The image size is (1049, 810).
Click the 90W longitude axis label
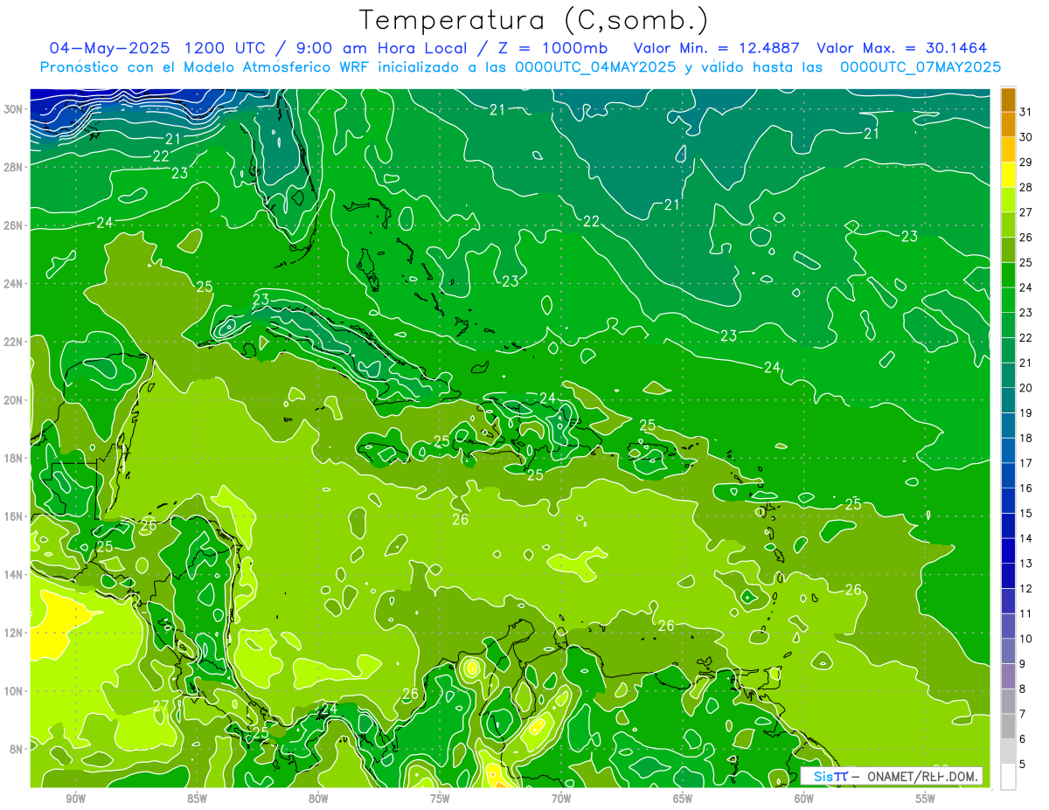[75, 798]
